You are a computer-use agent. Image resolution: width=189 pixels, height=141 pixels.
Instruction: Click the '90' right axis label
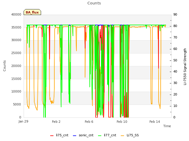(175, 14)
